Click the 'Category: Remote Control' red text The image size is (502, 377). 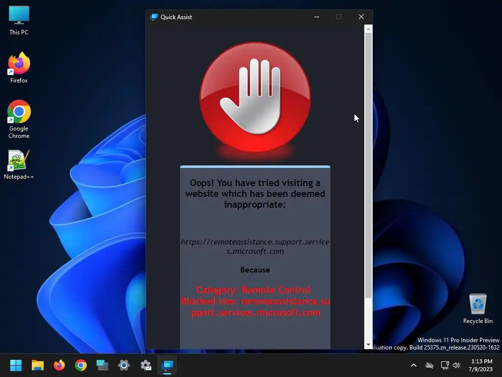(253, 290)
